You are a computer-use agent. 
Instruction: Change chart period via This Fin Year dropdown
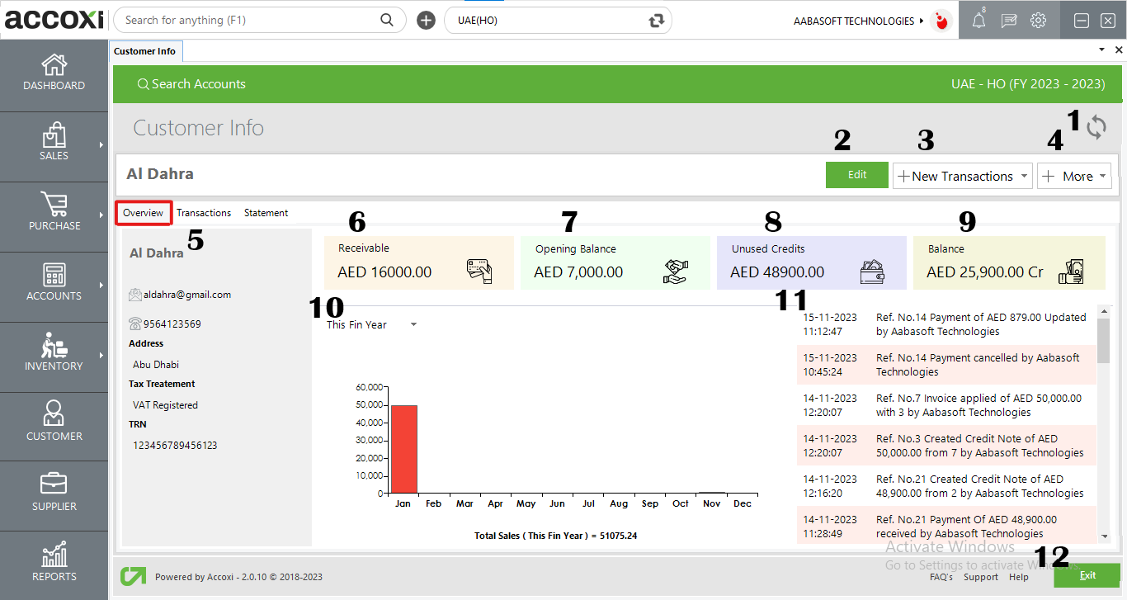[370, 324]
